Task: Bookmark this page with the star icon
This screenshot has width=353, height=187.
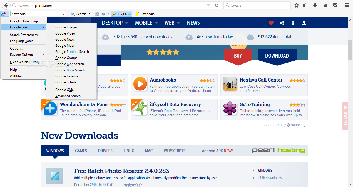Action: [x=297, y=5]
